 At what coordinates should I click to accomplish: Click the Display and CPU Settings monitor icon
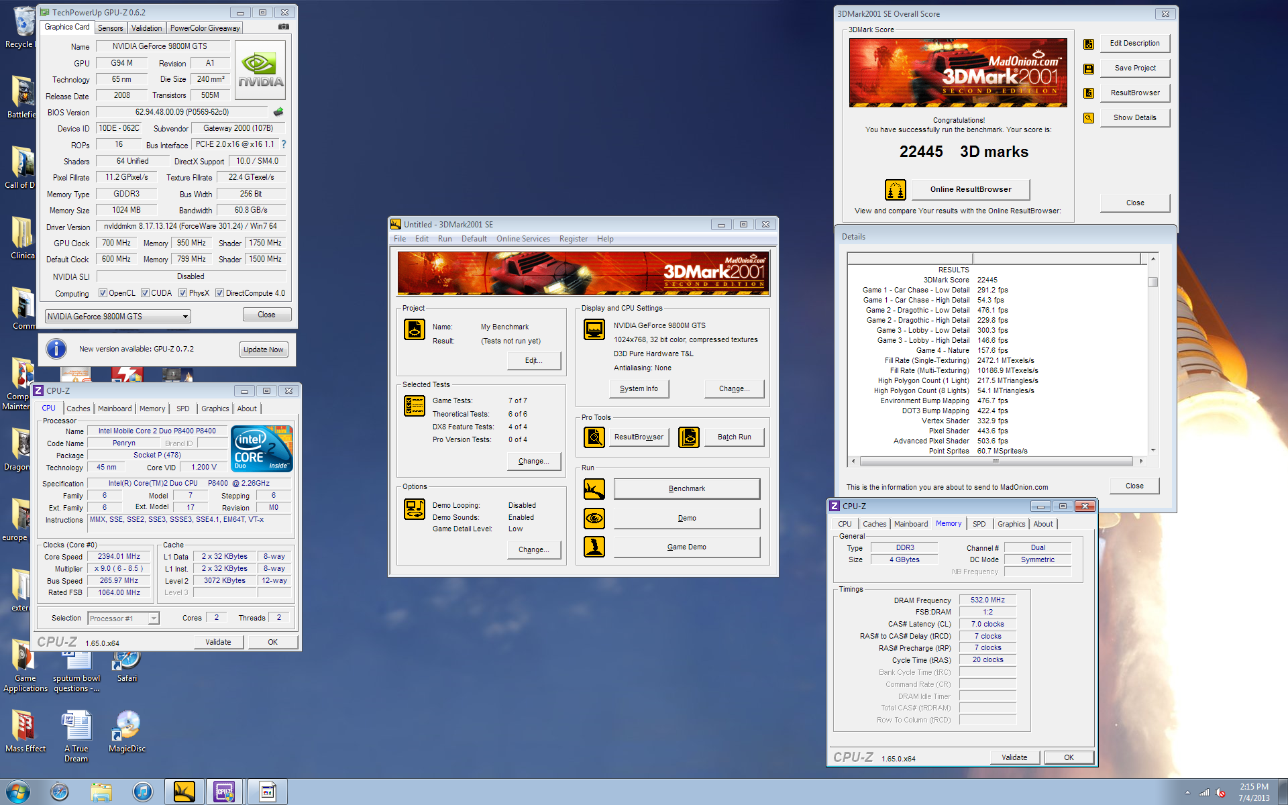point(594,329)
